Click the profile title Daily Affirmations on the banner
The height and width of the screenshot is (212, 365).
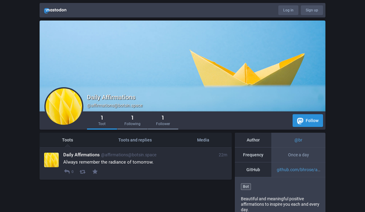pyautogui.click(x=111, y=97)
